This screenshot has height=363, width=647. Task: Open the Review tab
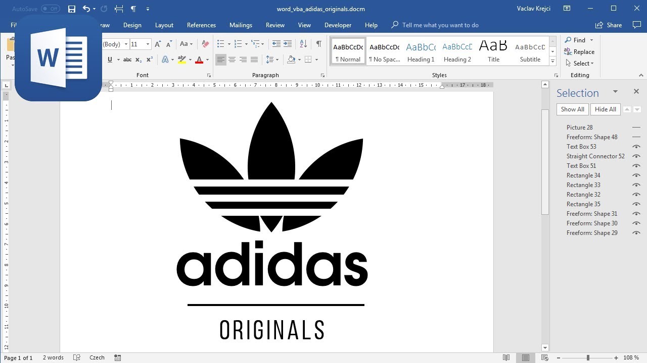pyautogui.click(x=275, y=25)
